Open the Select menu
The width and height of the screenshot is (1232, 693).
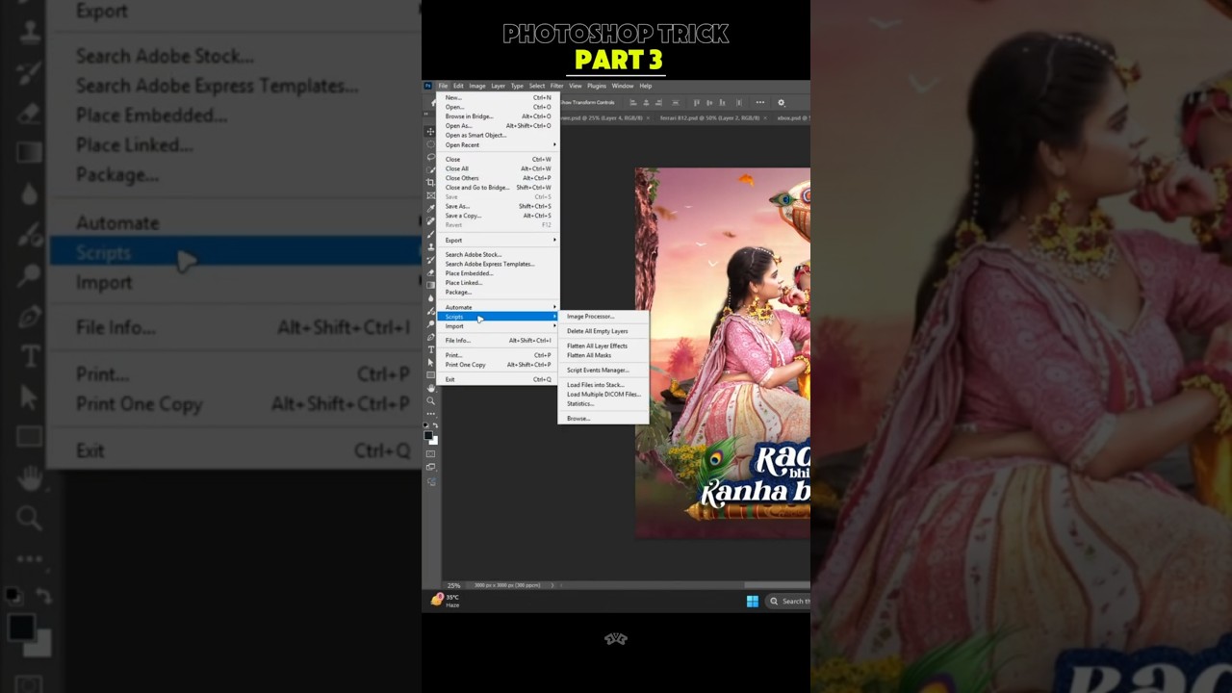(537, 86)
